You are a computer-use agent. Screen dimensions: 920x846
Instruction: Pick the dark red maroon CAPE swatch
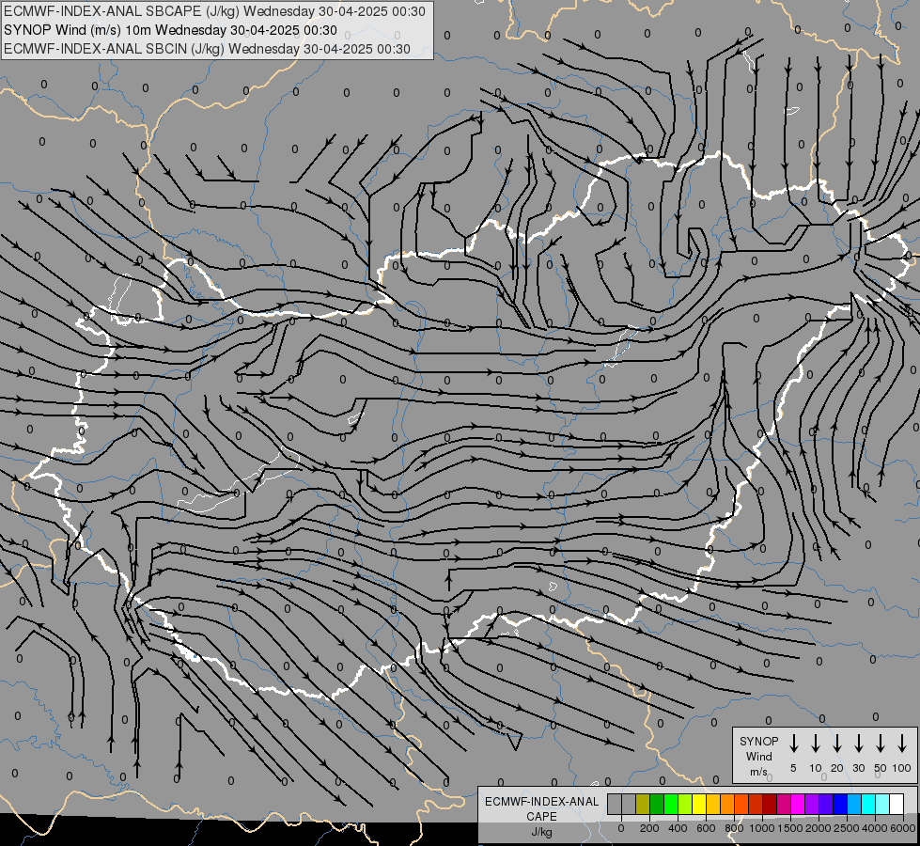[770, 804]
